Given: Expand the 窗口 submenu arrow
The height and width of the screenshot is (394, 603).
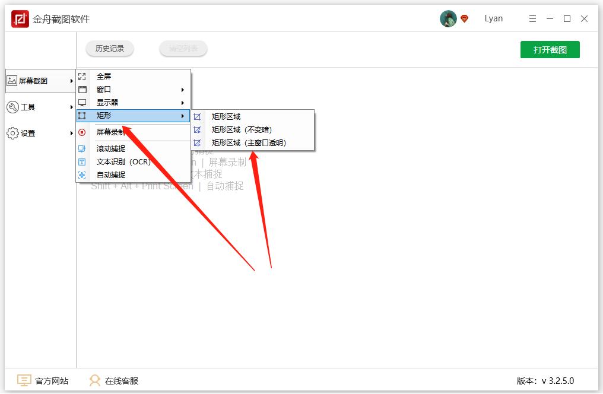Looking at the screenshot, I should coord(183,89).
